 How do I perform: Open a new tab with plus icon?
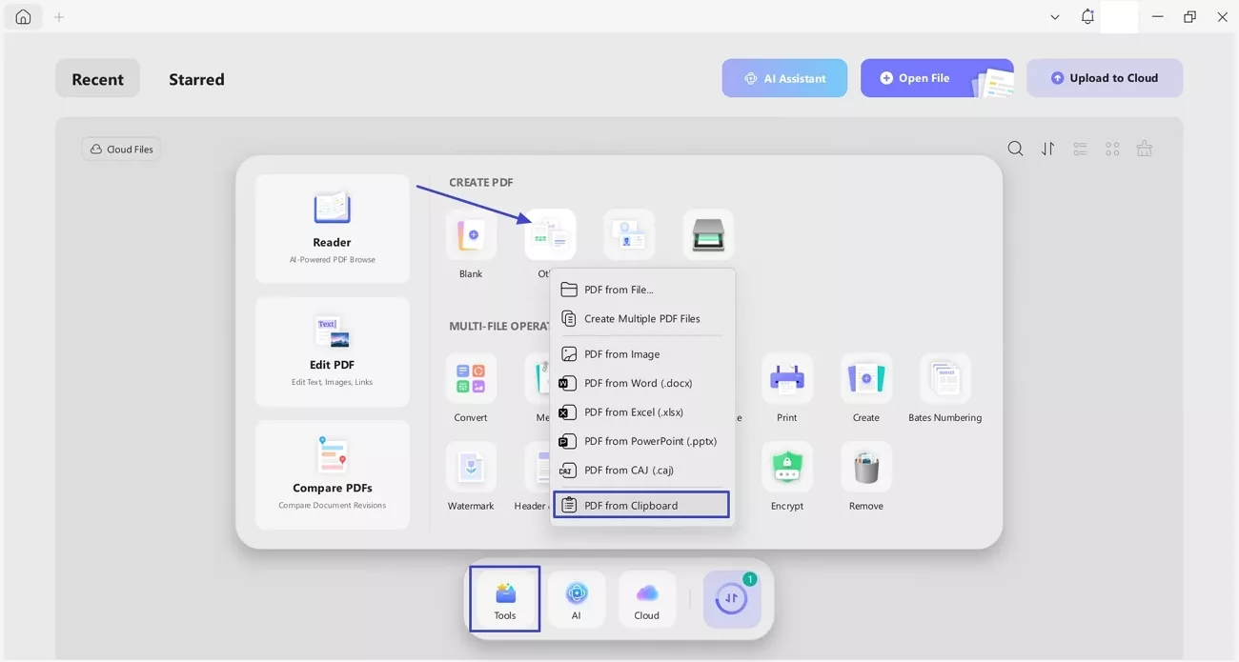(59, 17)
